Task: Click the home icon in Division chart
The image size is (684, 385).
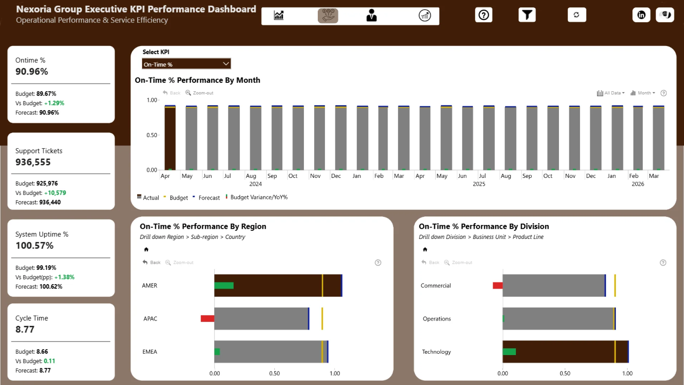Action: [x=425, y=249]
